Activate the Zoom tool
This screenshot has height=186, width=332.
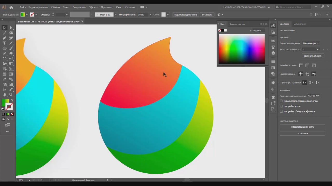coord(11,95)
